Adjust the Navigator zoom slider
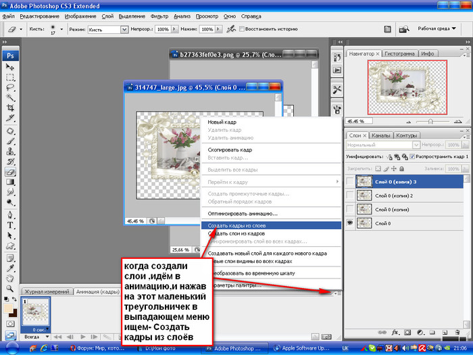This screenshot has height=355, width=473. (x=430, y=121)
